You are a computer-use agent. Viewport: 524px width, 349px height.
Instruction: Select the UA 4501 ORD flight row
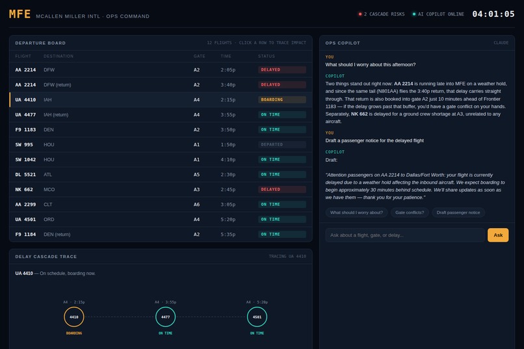tap(161, 220)
